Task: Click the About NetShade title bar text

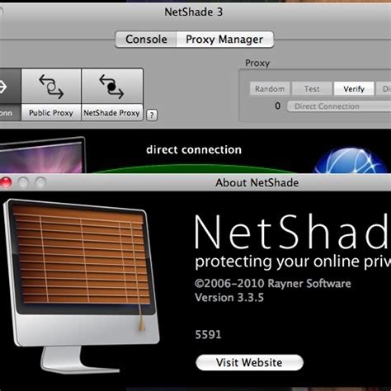Action: (x=257, y=183)
